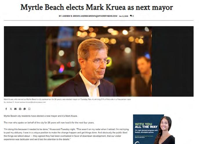Share article on Facebook

pos(6,109)
